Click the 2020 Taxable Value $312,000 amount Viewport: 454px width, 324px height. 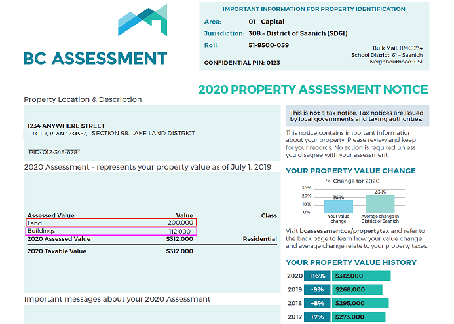coord(180,251)
